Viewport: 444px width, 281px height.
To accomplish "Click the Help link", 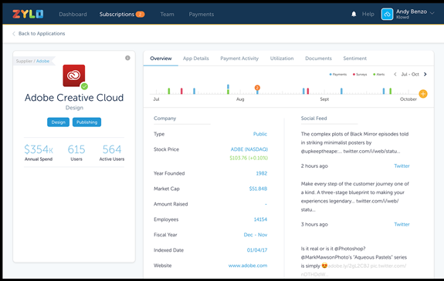I will pyautogui.click(x=368, y=14).
